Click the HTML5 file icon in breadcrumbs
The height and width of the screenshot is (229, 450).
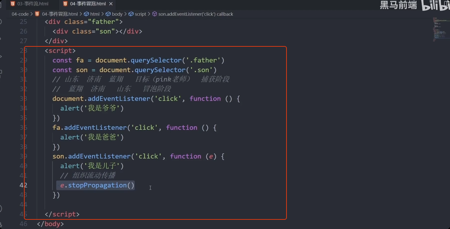(x=38, y=14)
